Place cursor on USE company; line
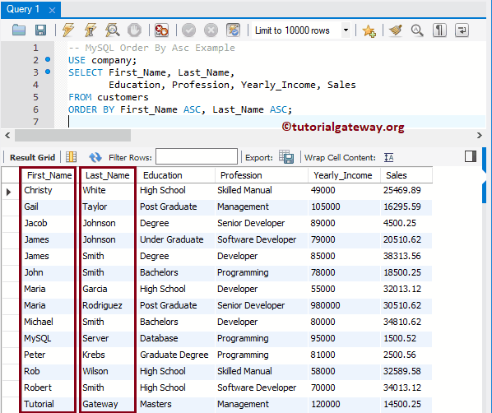Viewport: 492px width, 413px height. (102, 60)
